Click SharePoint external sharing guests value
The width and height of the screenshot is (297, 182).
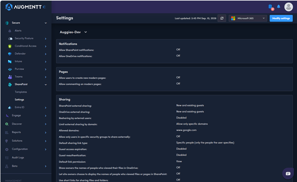pyautogui.click(x=190, y=106)
